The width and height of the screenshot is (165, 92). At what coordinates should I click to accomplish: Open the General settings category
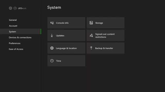coord(13,20)
